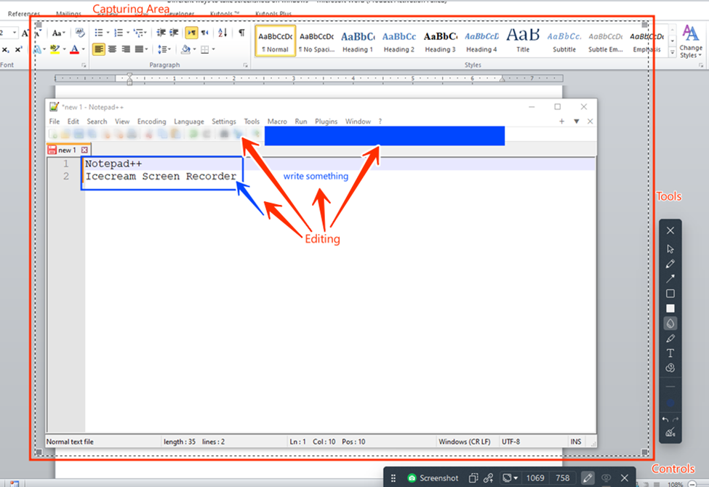The image size is (709, 487).
Task: Click the Sort A-Z icon
Action: point(223,33)
